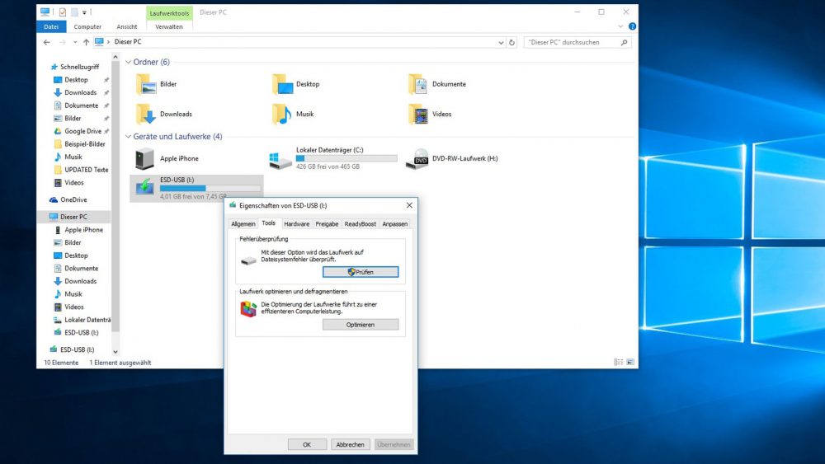
Task: Switch to the Allgemein tab in properties
Action: tap(243, 224)
